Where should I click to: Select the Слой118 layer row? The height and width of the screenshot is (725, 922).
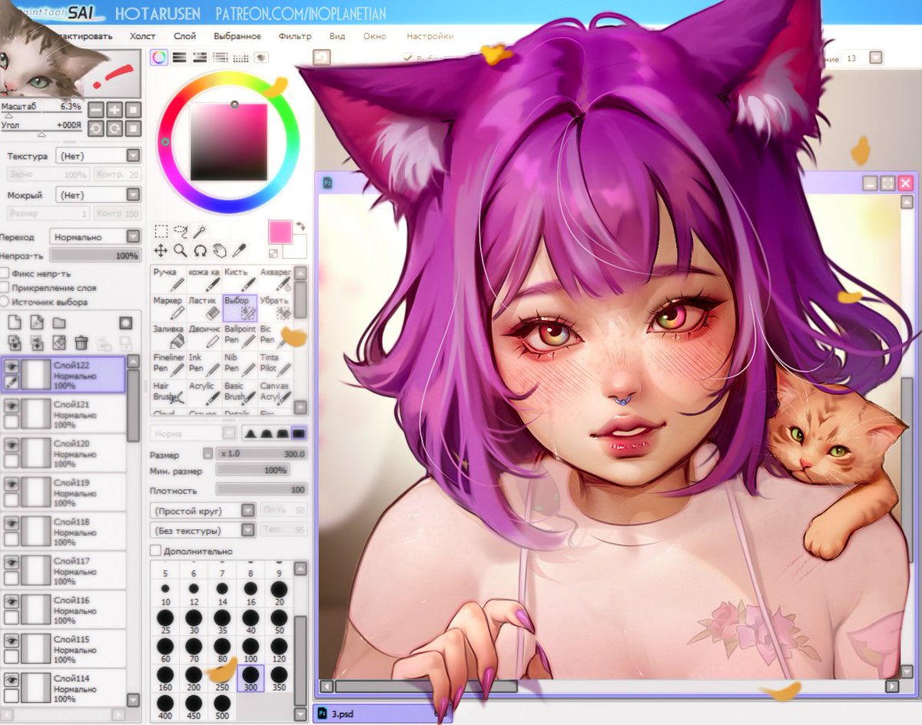tap(63, 531)
